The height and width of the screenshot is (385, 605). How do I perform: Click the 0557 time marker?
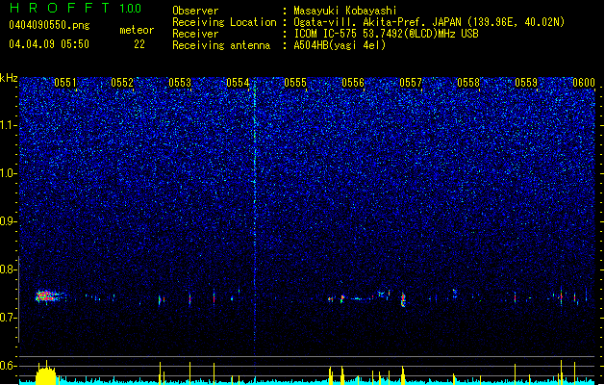pyautogui.click(x=411, y=83)
